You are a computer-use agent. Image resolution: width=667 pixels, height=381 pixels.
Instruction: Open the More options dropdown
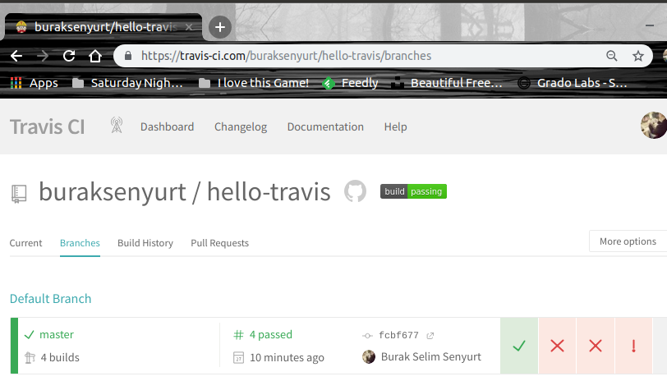click(x=628, y=241)
